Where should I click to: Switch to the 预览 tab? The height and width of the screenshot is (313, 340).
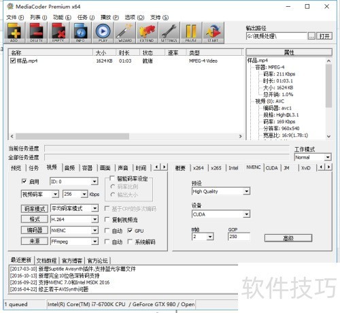pos(16,168)
